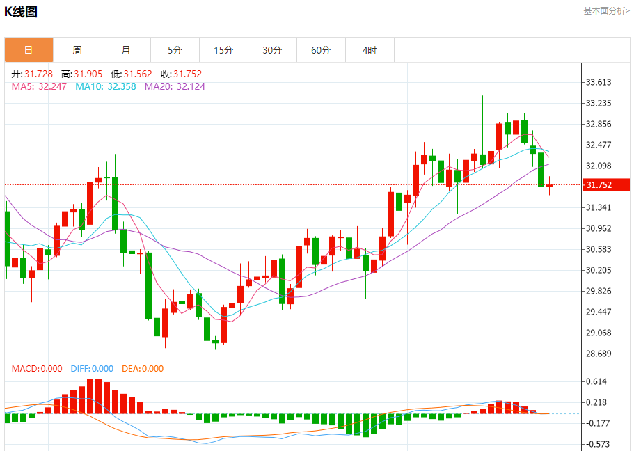
Task: Click the MA20: 32.124 legend
Action: (175, 86)
